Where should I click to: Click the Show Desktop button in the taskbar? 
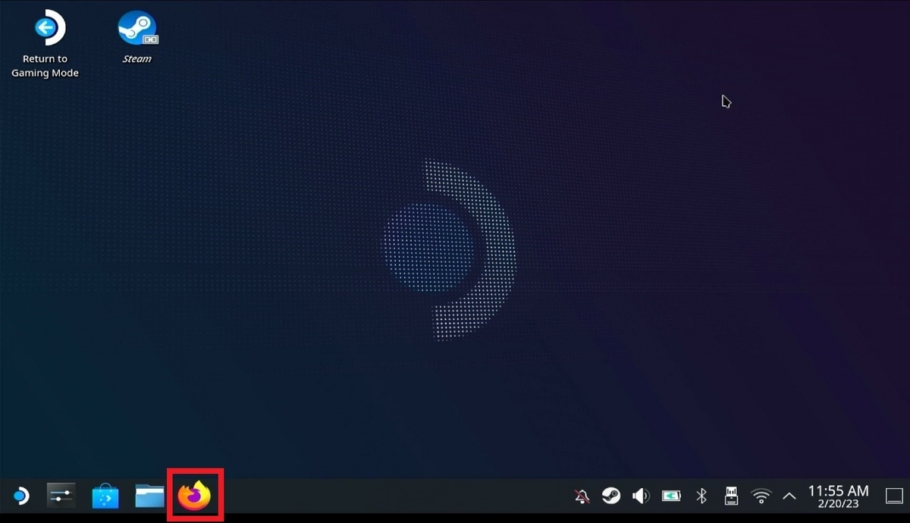tap(895, 496)
